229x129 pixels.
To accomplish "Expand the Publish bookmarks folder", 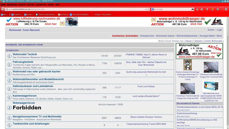I will click(x=17, y=15).
